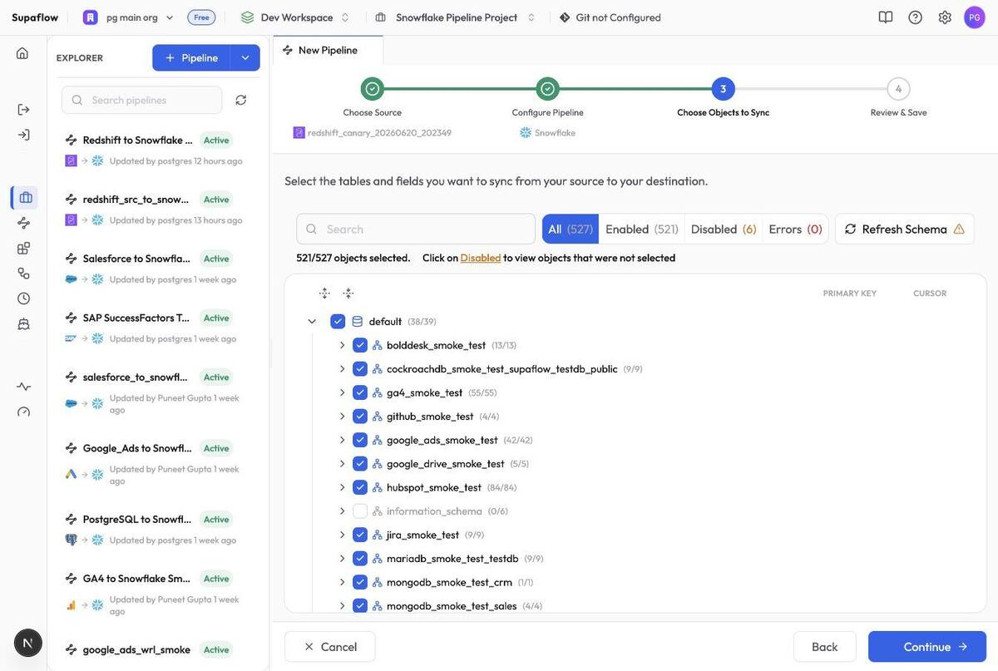998x671 pixels.
Task: Click the objects Search field
Action: coord(416,229)
